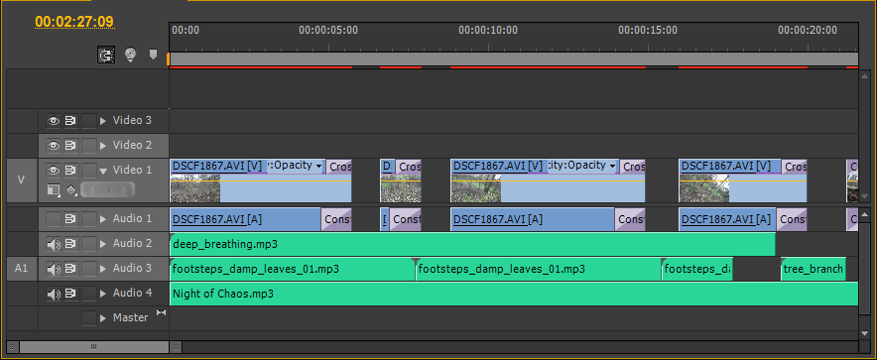The image size is (877, 360).
Task: Toggle track lock box for Audio 3
Action: [x=89, y=269]
